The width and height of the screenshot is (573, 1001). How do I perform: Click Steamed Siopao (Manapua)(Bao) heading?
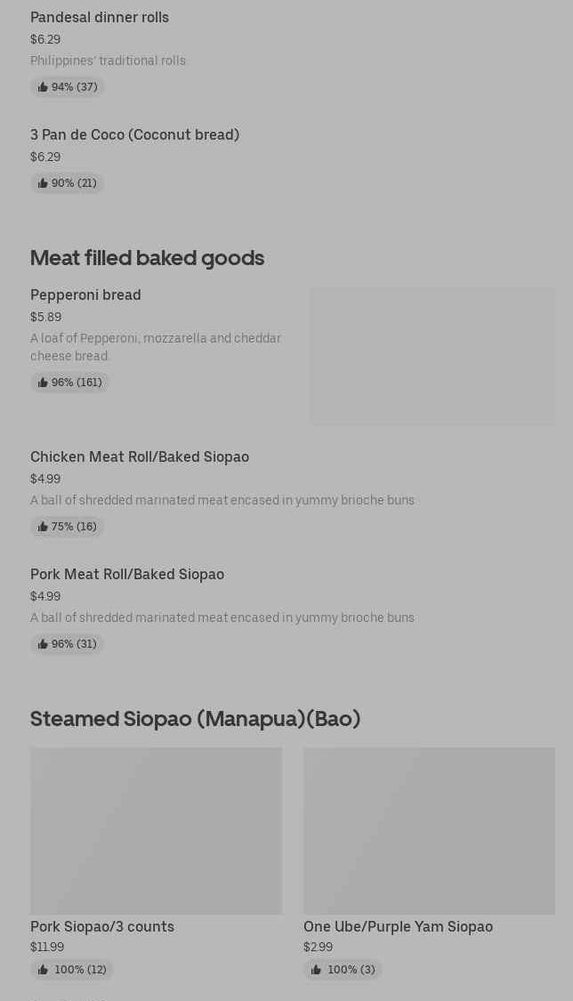coord(195,718)
